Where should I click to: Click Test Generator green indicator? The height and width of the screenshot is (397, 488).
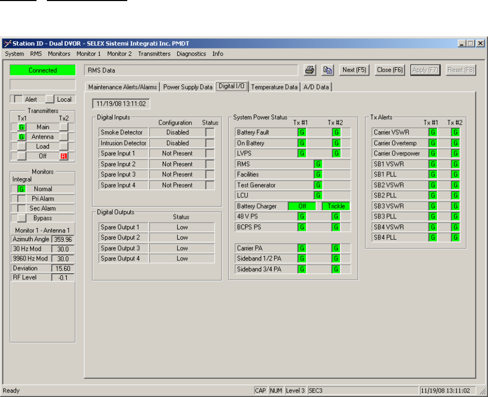tap(318, 185)
